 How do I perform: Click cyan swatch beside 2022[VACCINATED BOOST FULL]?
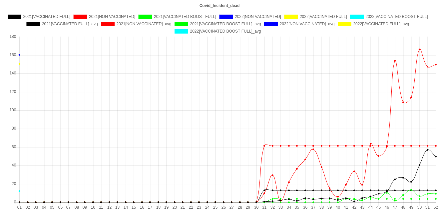click(357, 17)
